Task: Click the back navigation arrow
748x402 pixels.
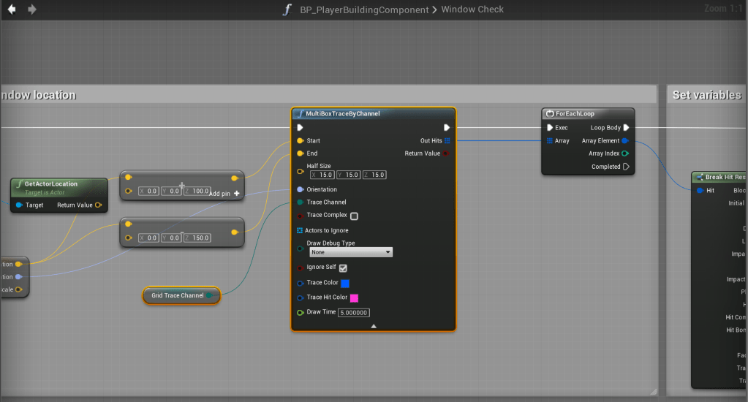Action: coord(12,10)
